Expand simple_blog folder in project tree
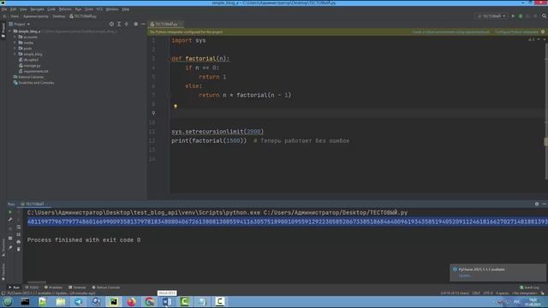This screenshot has width=548, height=308. [x=15, y=54]
